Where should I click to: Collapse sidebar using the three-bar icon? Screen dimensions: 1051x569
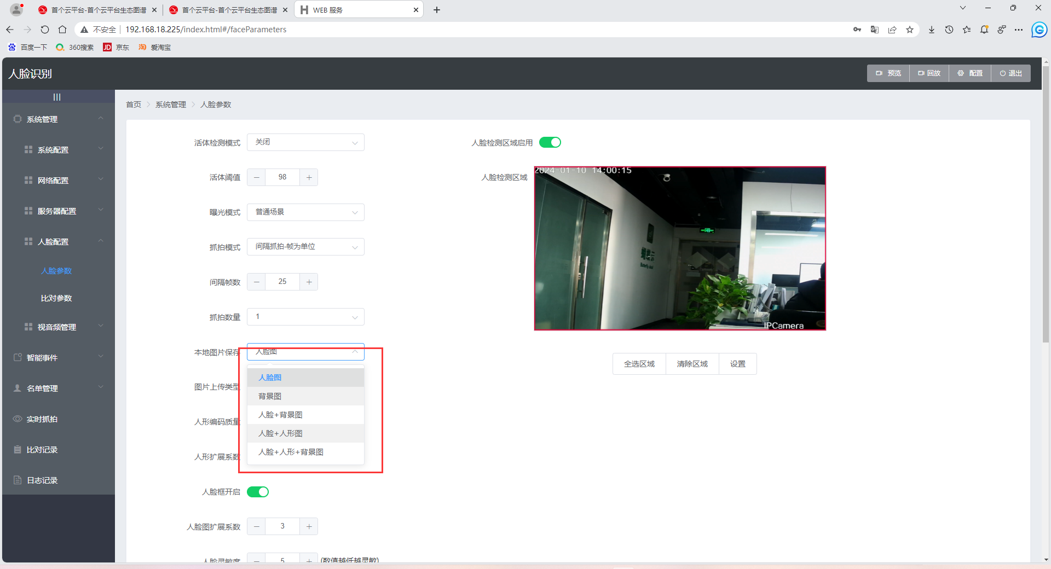point(57,97)
